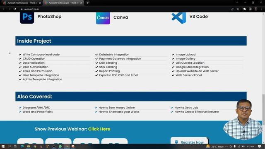Image resolution: width=265 pixels, height=149 pixels.
Task: Click the 'Data Validation' list item
Action: point(34,63)
